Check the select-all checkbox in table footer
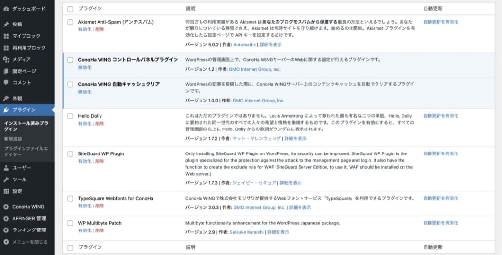This screenshot has width=502, height=255. pos(70,247)
